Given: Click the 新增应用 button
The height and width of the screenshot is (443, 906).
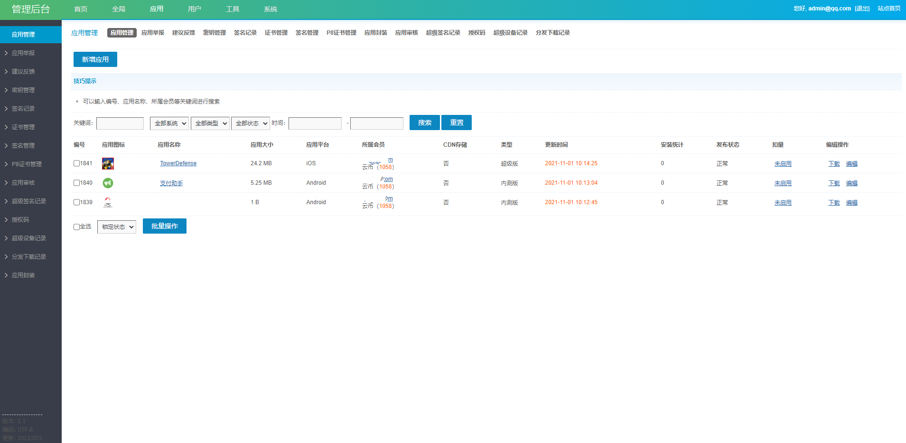Looking at the screenshot, I should [x=95, y=59].
